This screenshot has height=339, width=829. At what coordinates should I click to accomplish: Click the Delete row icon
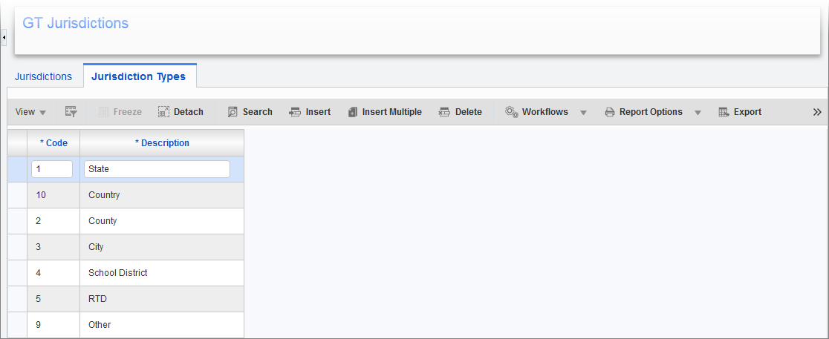[x=445, y=112]
